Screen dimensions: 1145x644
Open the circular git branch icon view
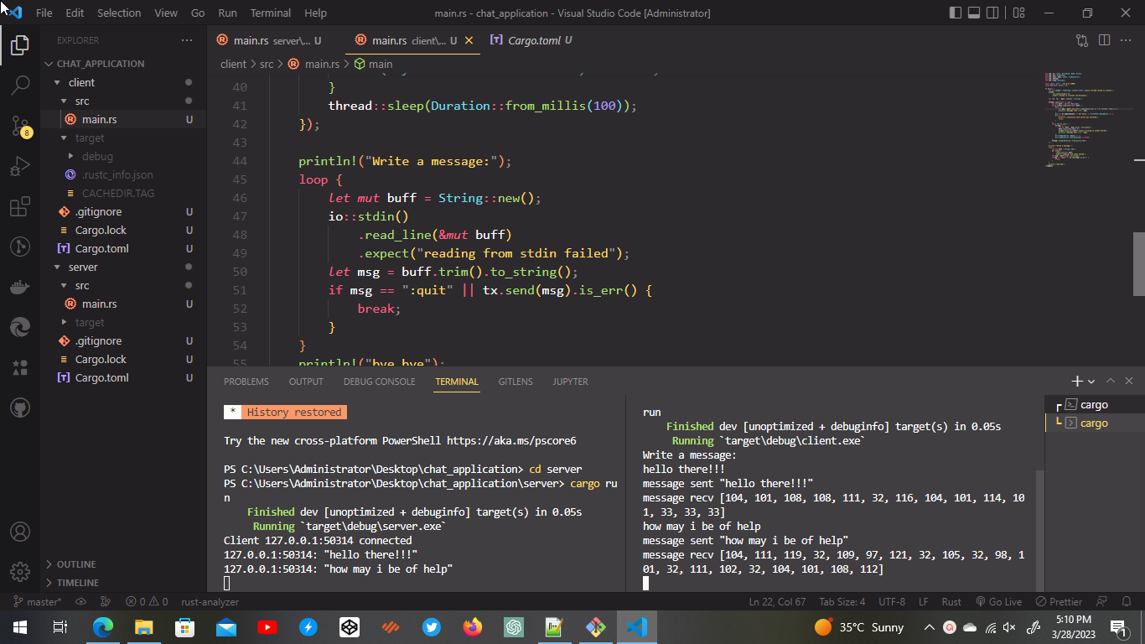[20, 247]
